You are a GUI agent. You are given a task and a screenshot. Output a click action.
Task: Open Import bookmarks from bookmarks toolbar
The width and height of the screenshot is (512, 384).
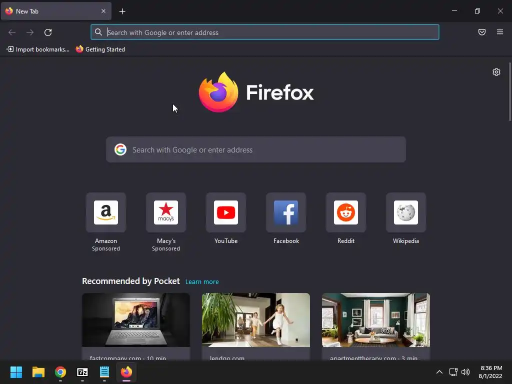click(38, 49)
